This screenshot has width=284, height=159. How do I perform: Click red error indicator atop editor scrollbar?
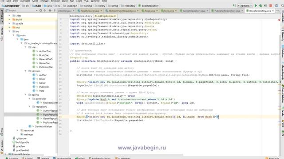coord(279,19)
